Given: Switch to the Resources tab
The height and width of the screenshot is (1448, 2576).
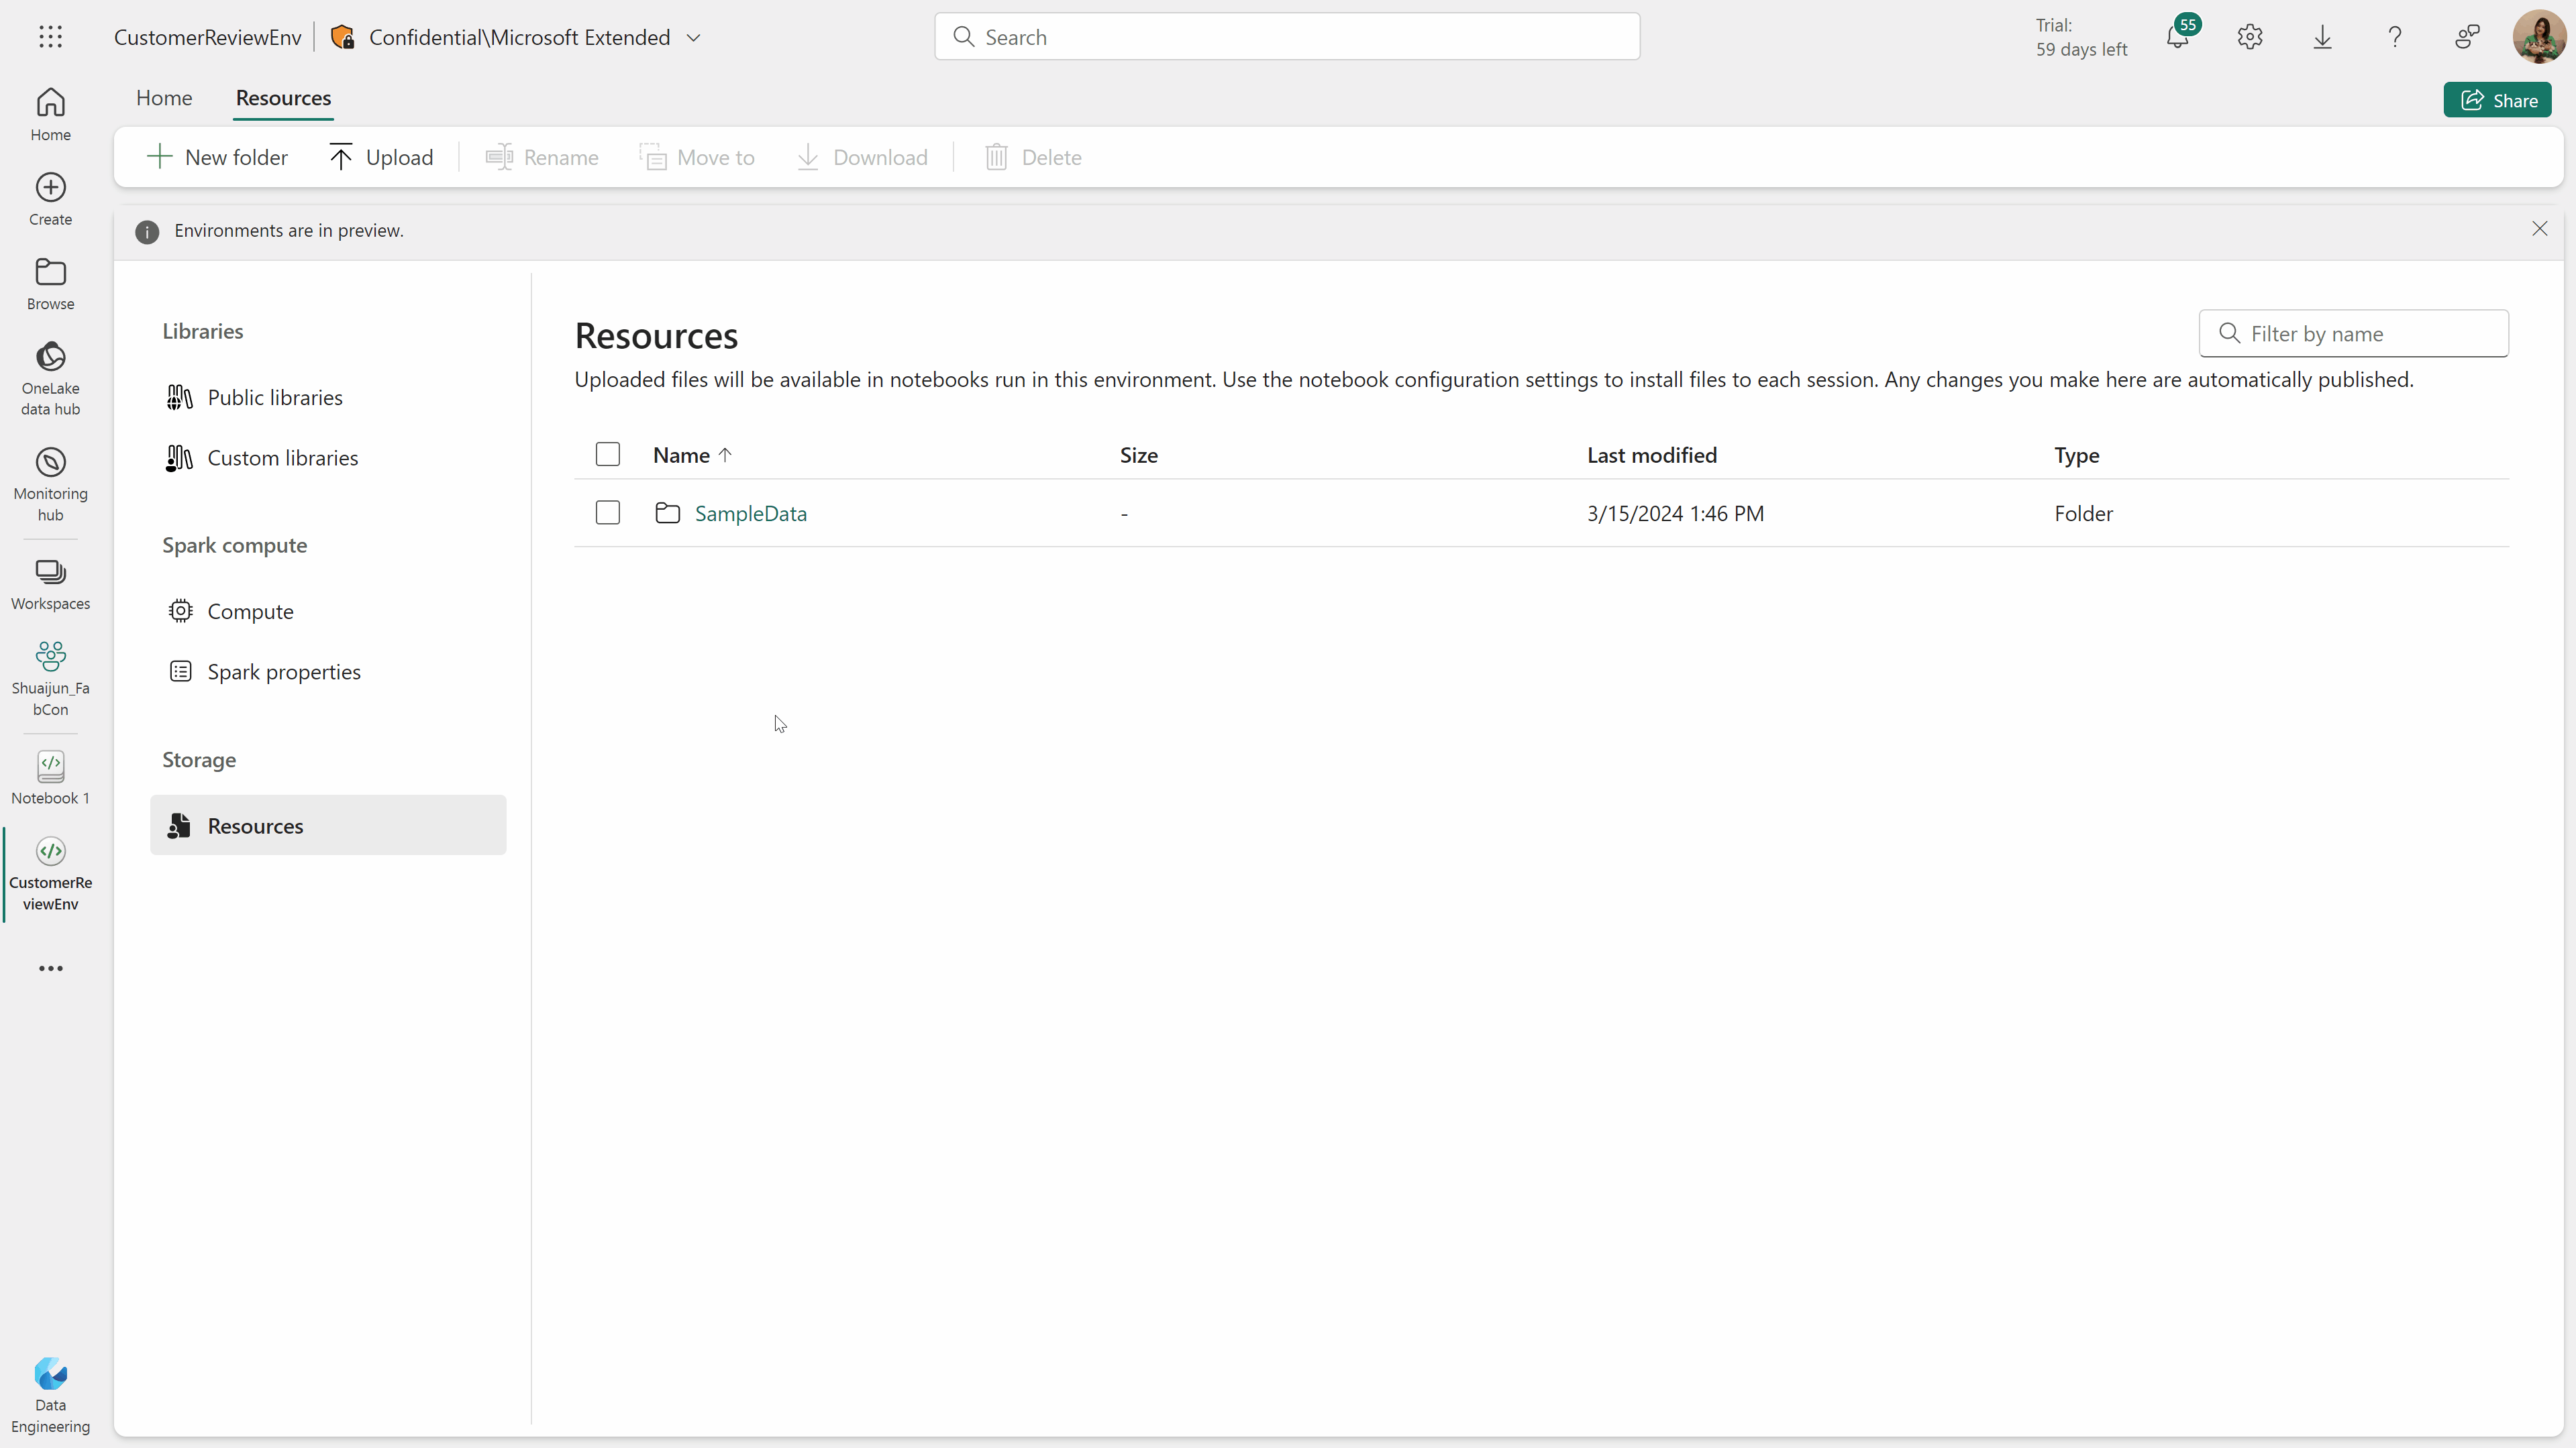Looking at the screenshot, I should tap(283, 97).
